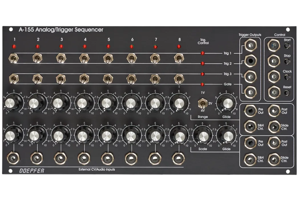Screen dimensions: 299x199
Task: Click the upper Pre Out jack
Action: 250,111
